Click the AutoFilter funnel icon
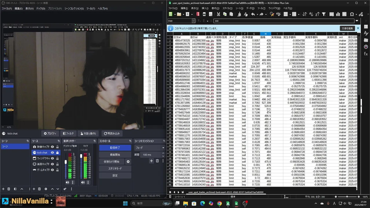370x208 pixels. point(324,14)
